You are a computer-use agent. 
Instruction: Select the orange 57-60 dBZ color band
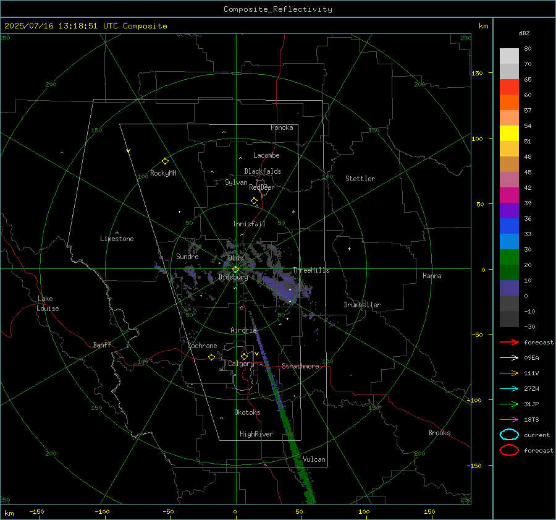click(x=509, y=103)
